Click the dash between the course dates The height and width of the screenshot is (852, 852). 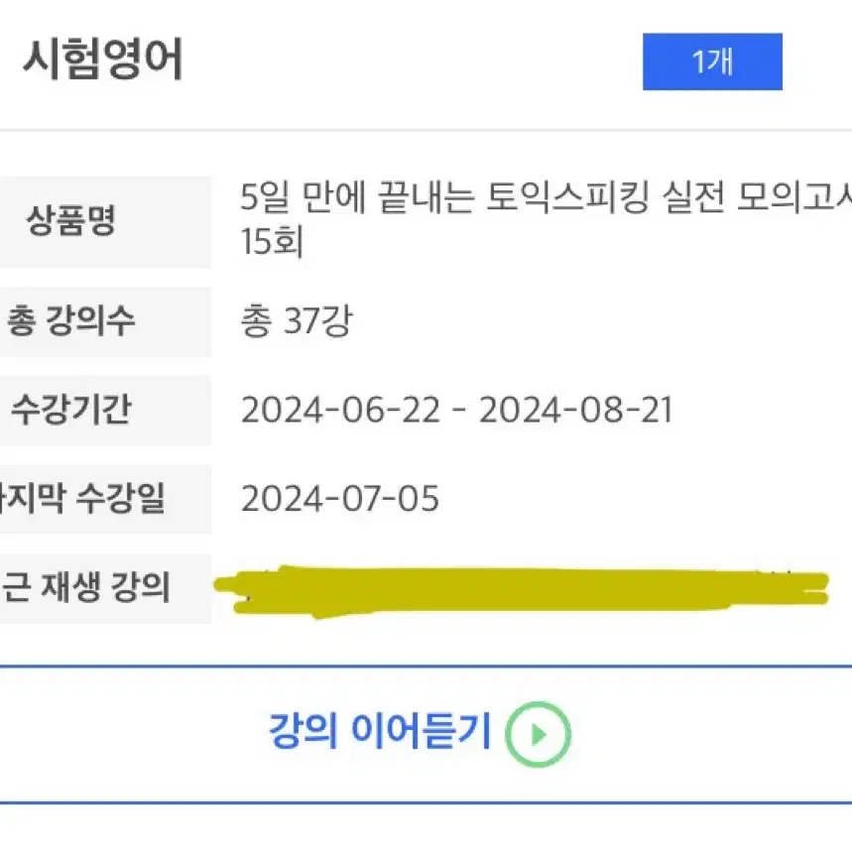(459, 411)
